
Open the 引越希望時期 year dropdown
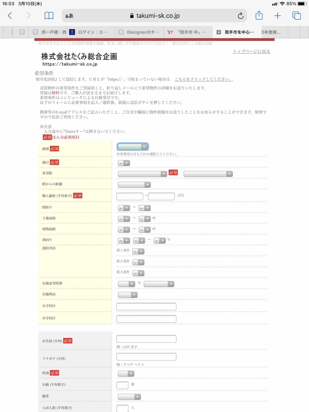coord(126,284)
